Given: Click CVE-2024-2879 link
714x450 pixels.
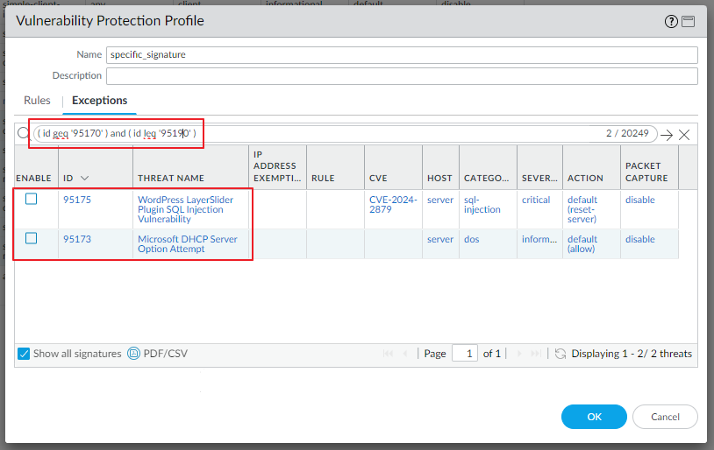Looking at the screenshot, I should click(393, 205).
